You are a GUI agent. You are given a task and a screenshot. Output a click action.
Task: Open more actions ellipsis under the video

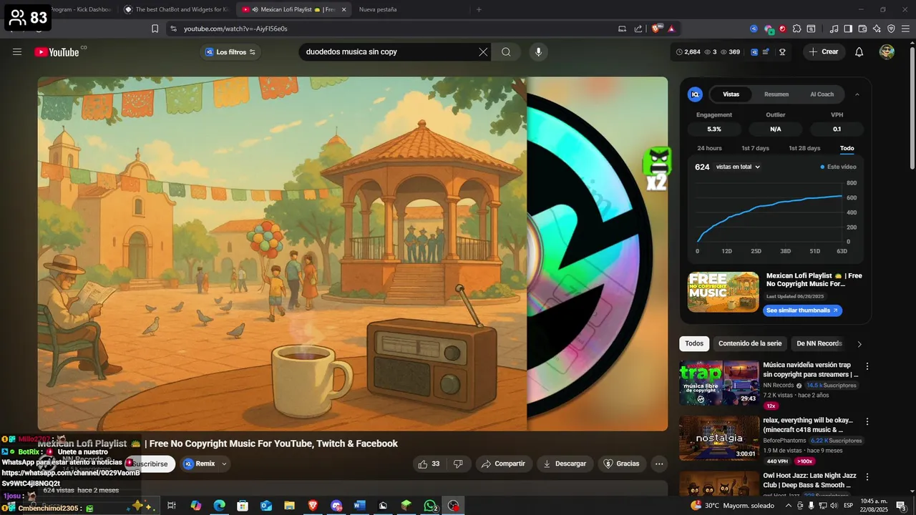tap(659, 463)
